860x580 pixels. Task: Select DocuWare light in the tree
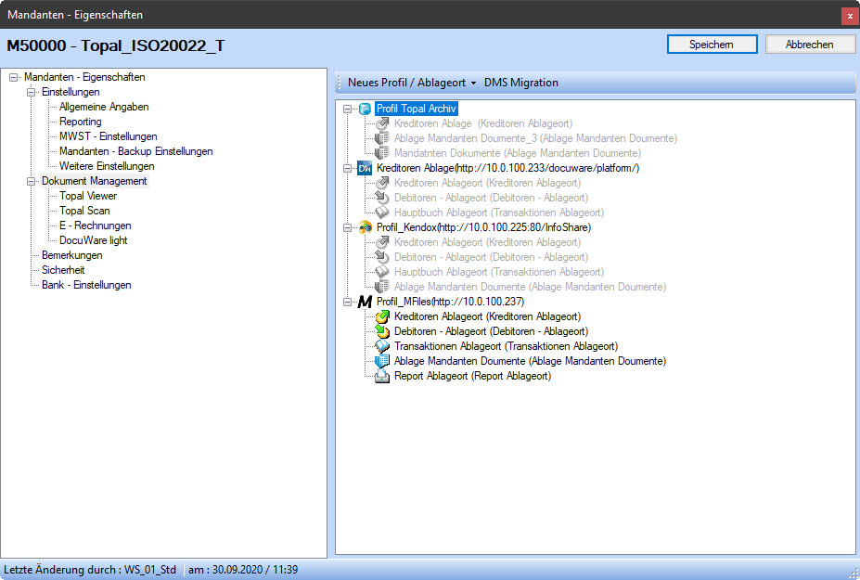tap(93, 240)
